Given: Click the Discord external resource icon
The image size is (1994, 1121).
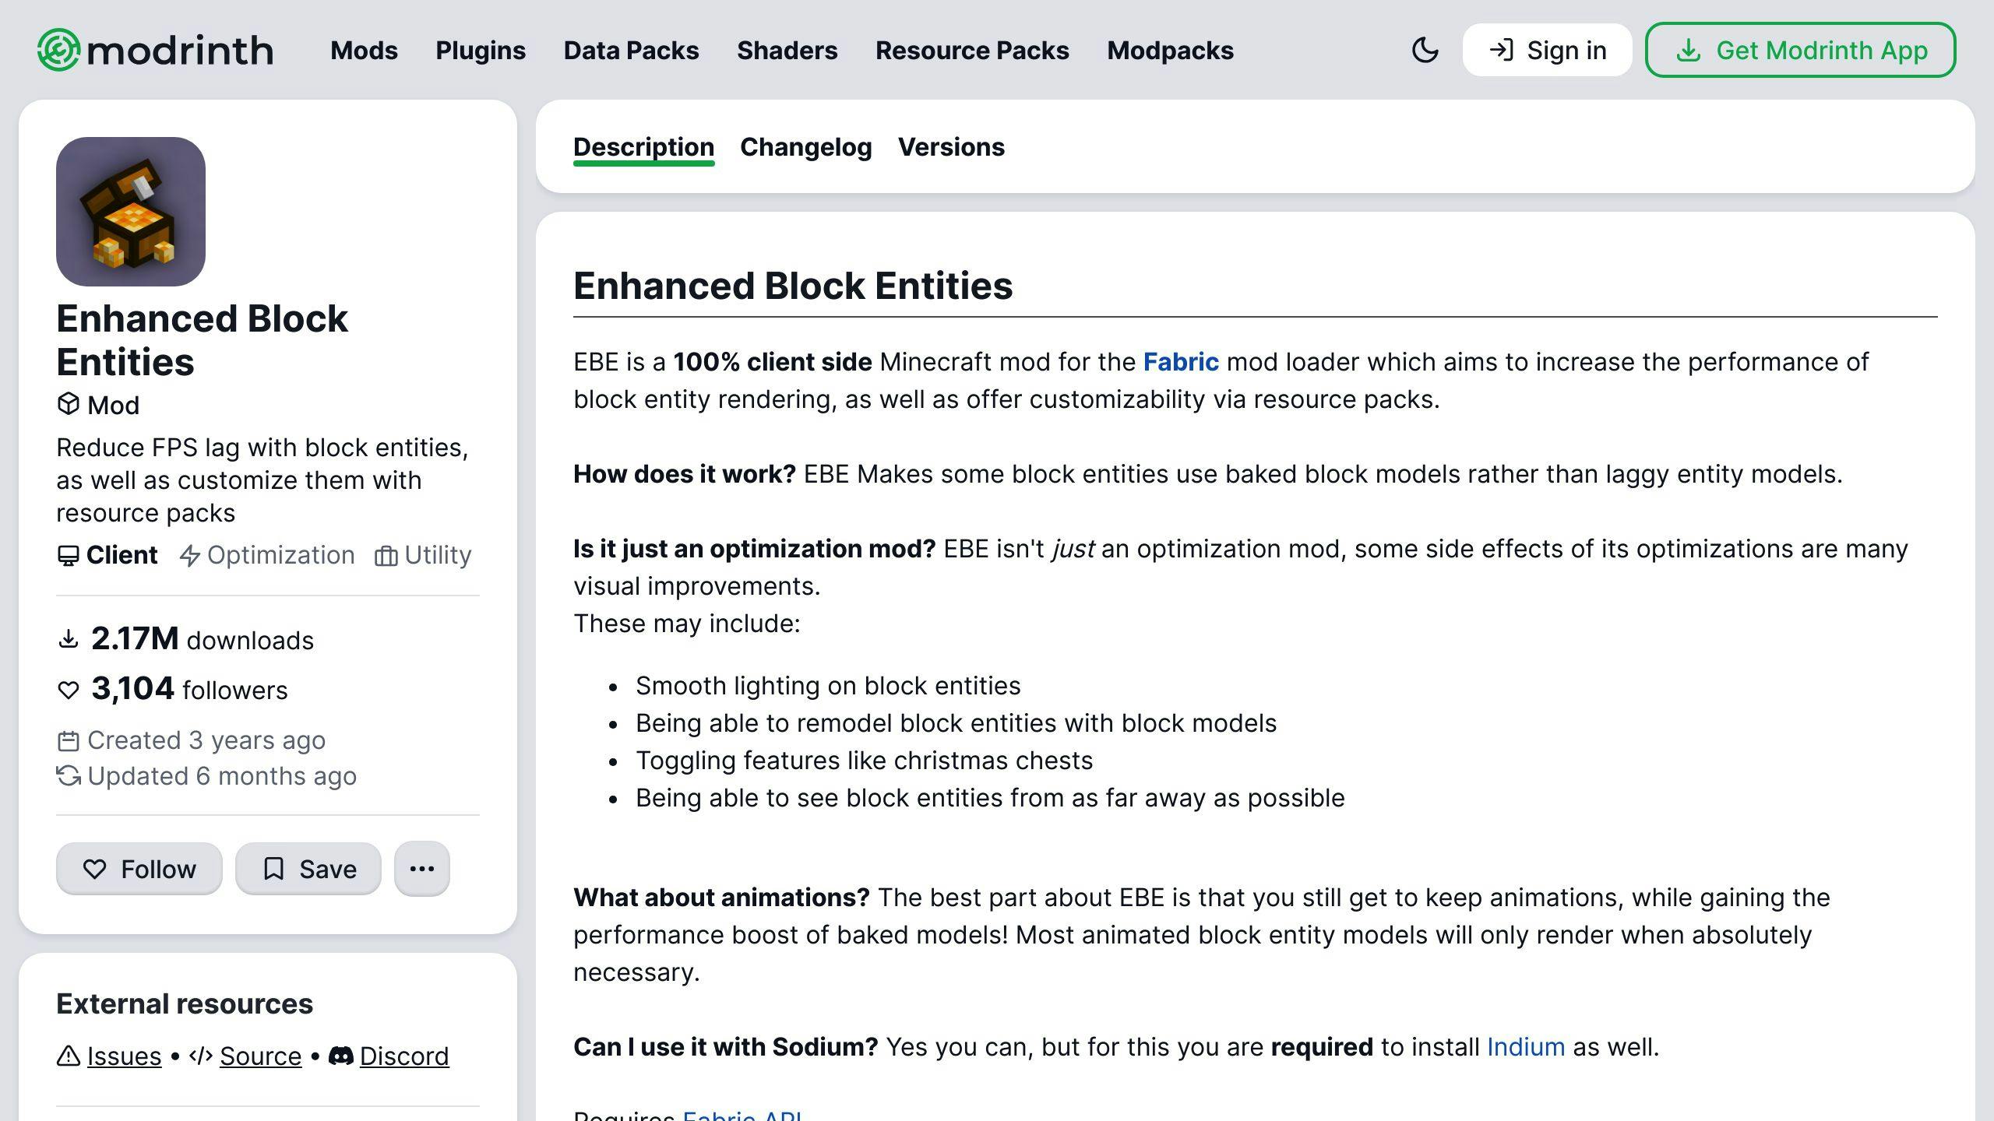Looking at the screenshot, I should 341,1056.
